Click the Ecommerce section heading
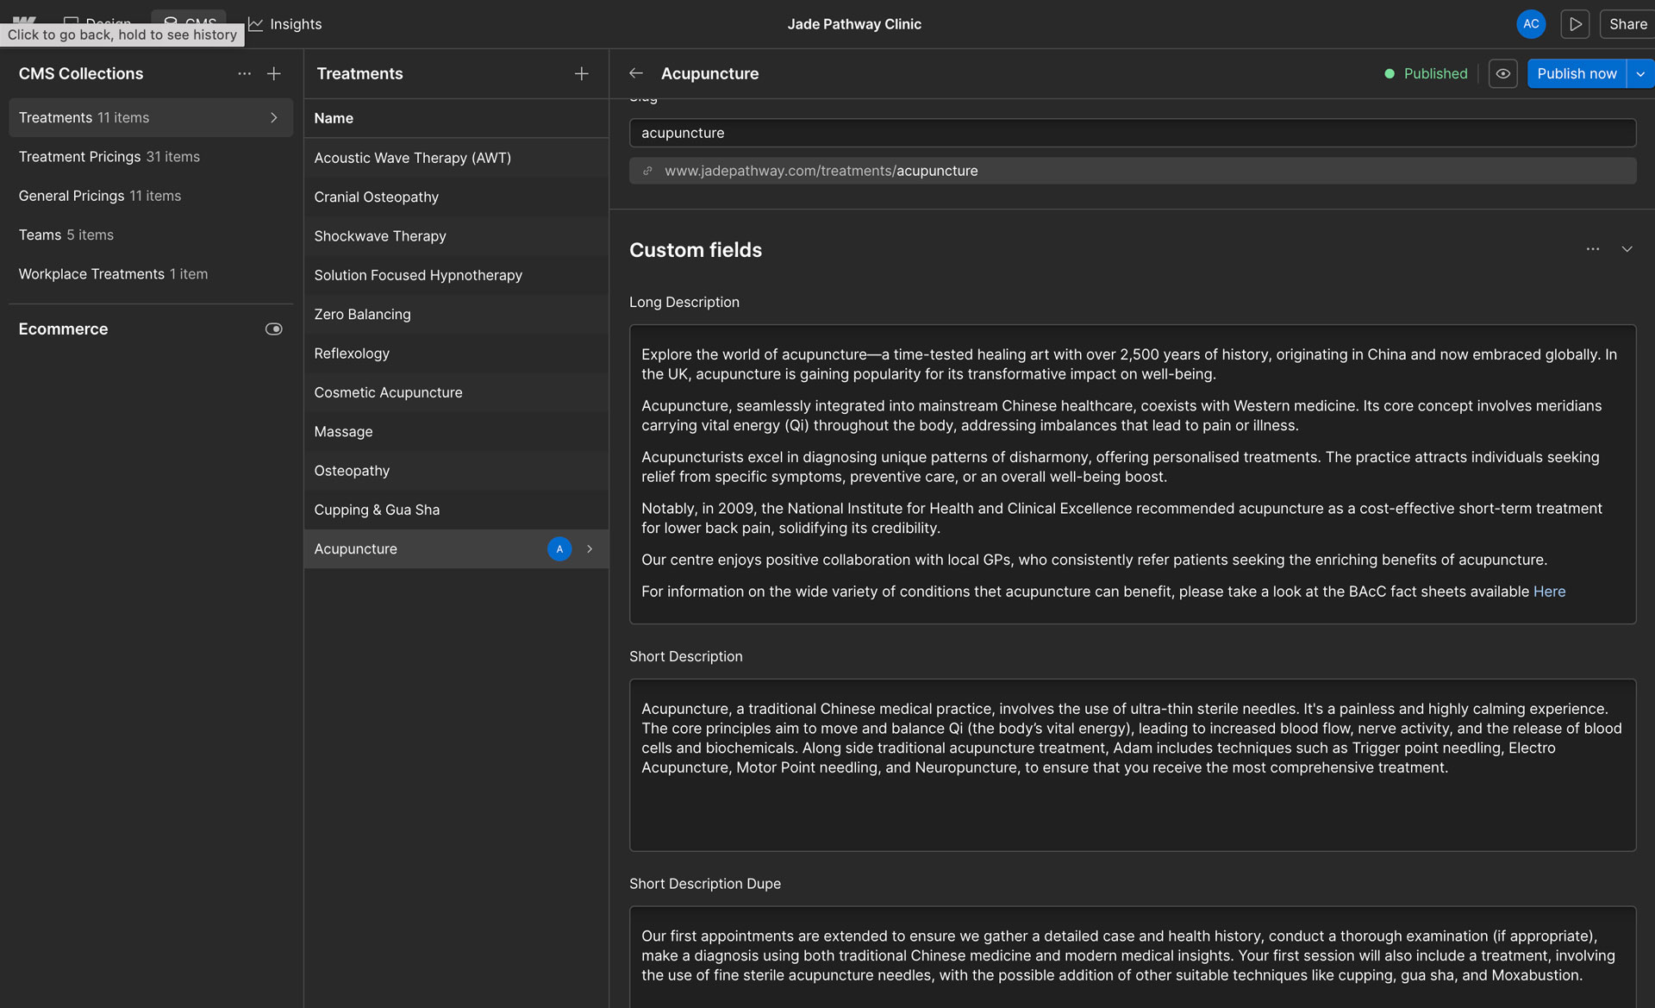This screenshot has width=1655, height=1008. click(63, 329)
